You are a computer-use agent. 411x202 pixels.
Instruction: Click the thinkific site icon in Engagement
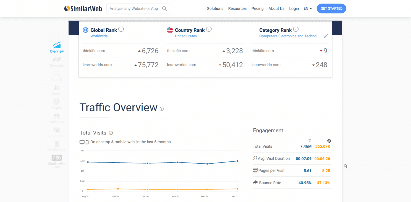pos(310,141)
